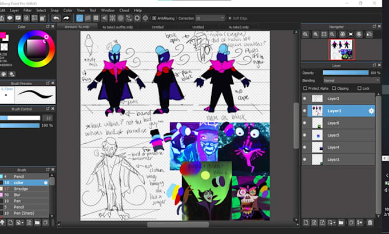
Task: Click the panel layout grid icon in toolbar
Action: [43, 18]
